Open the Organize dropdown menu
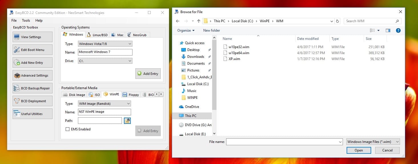The image size is (418, 164). click(x=186, y=30)
